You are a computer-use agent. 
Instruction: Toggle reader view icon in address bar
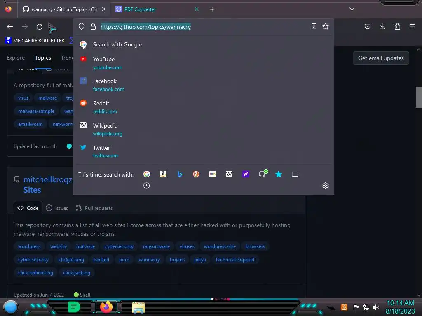[x=314, y=26]
